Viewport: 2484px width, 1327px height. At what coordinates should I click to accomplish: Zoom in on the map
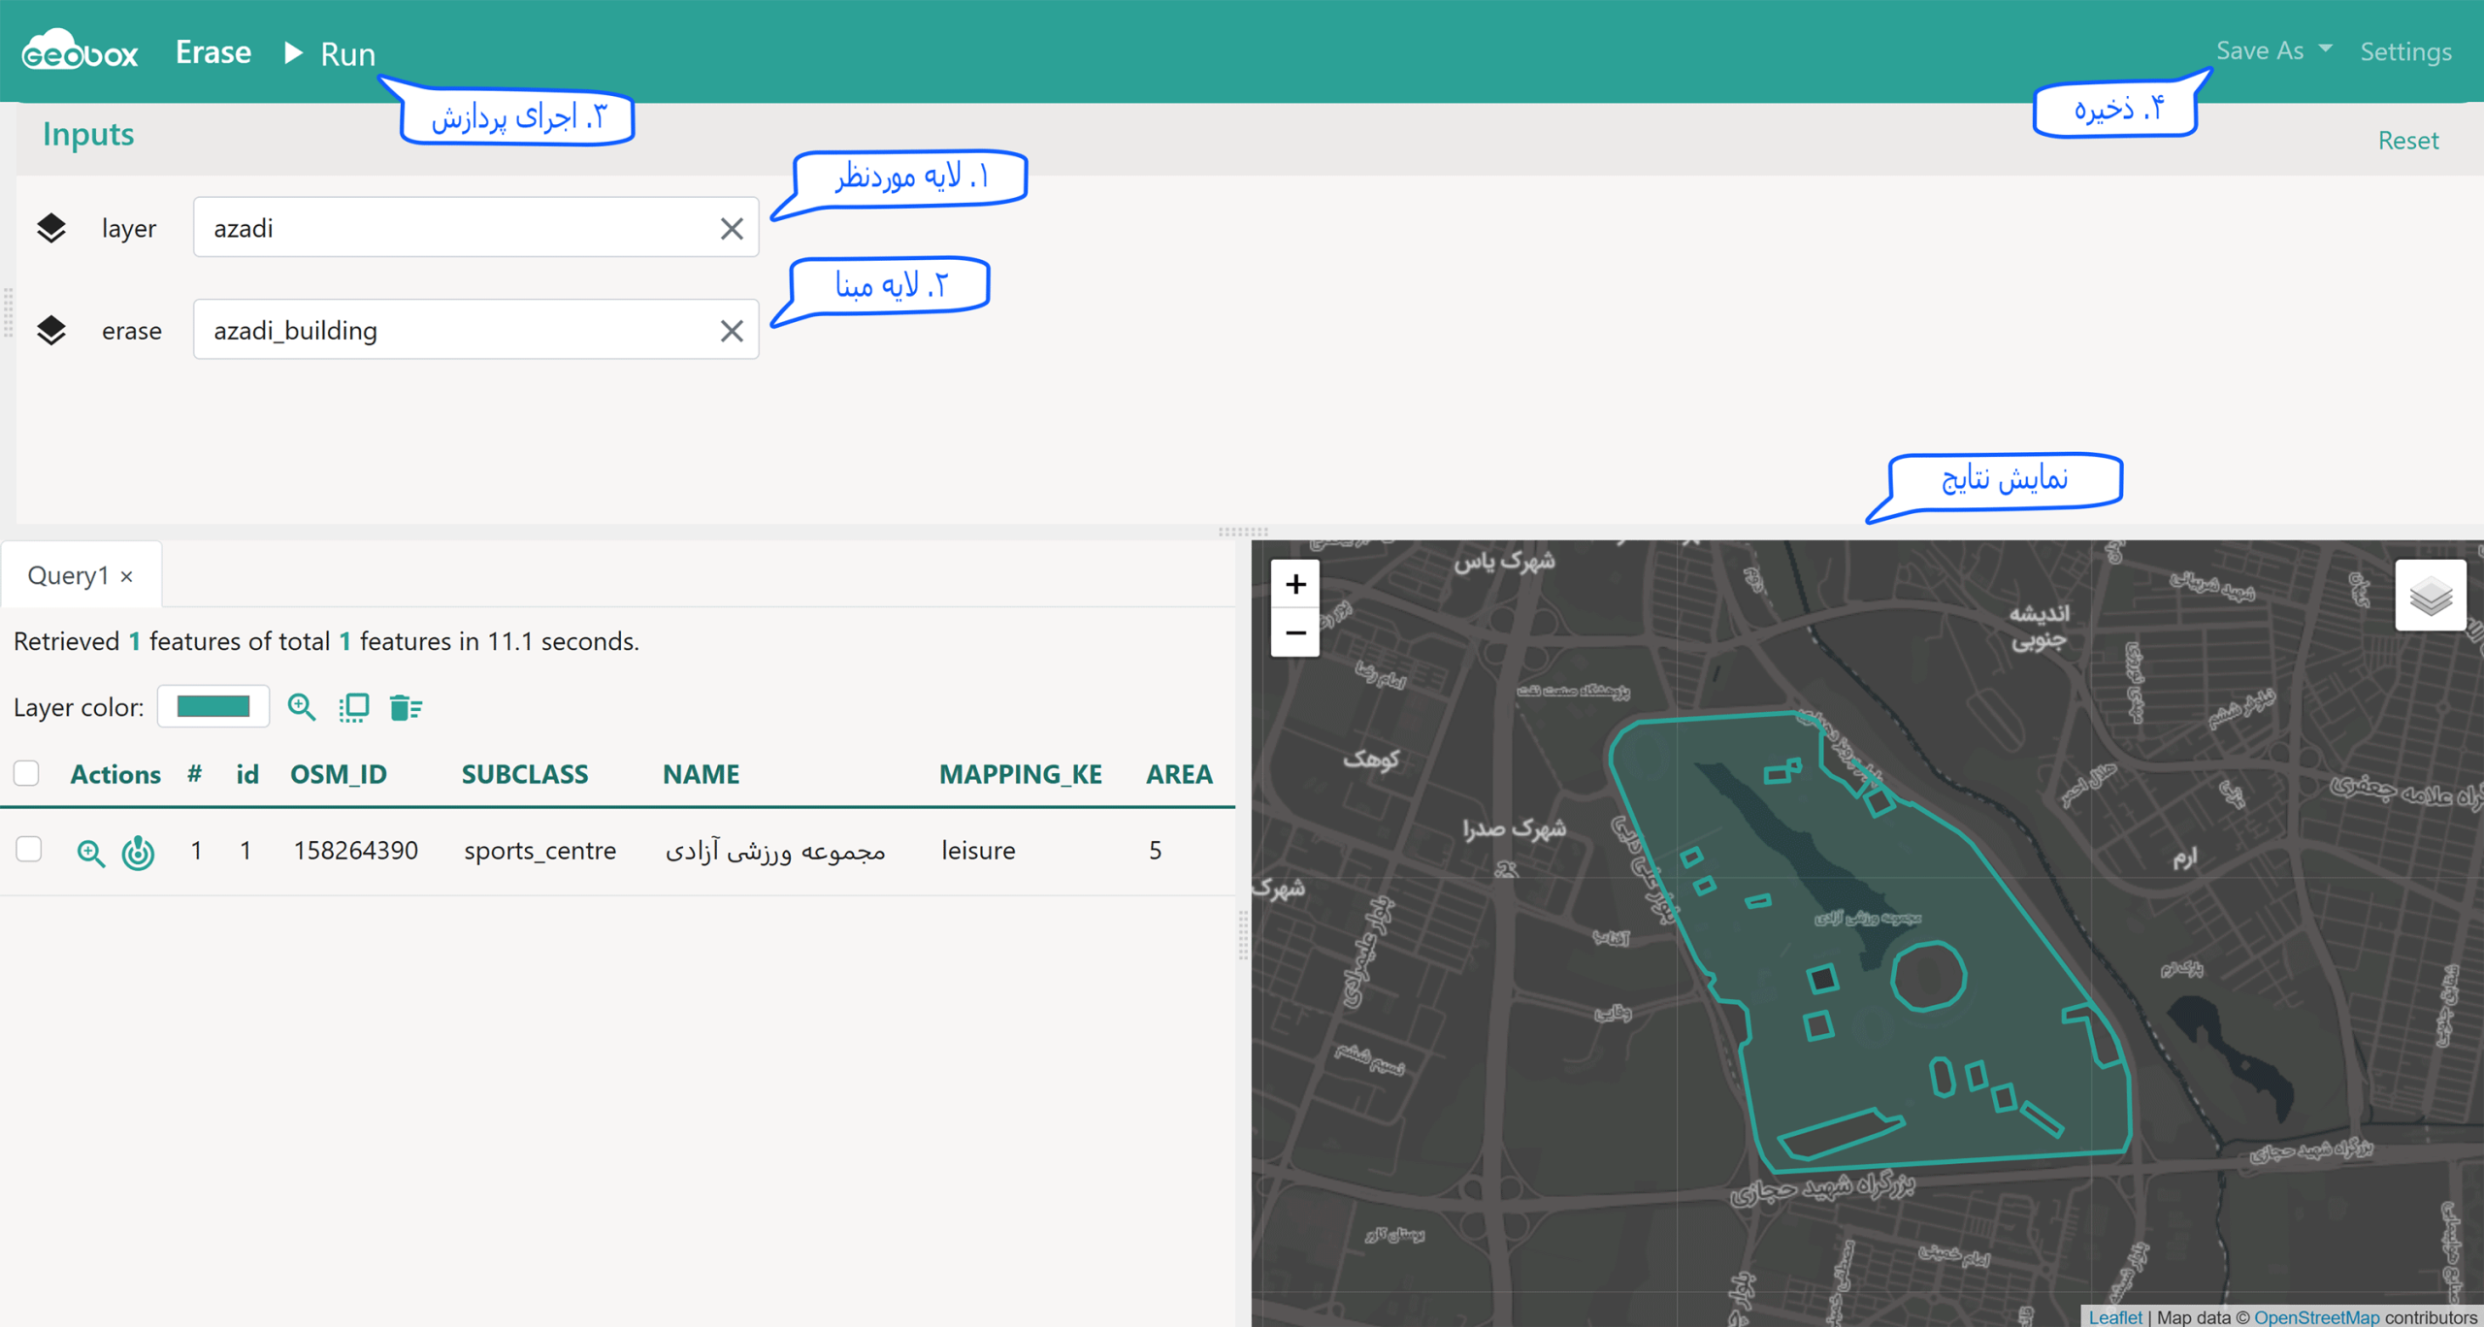click(1294, 584)
